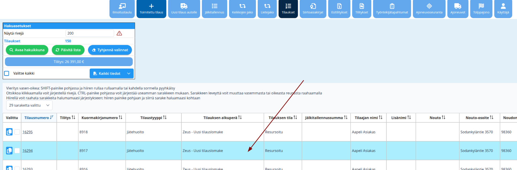Click sort arrows on Tilaustyyppi column

[x=165, y=118]
